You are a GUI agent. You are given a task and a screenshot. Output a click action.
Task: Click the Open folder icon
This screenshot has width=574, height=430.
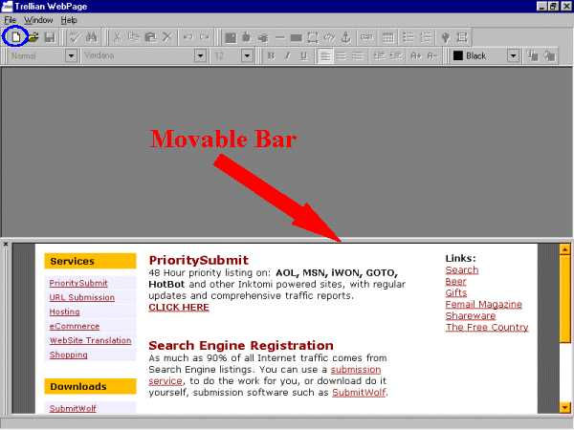(33, 37)
